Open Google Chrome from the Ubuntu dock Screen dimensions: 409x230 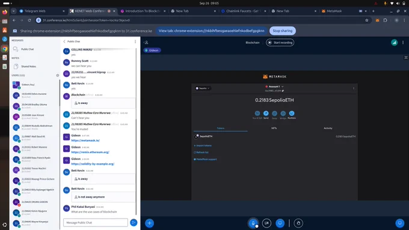(4, 49)
